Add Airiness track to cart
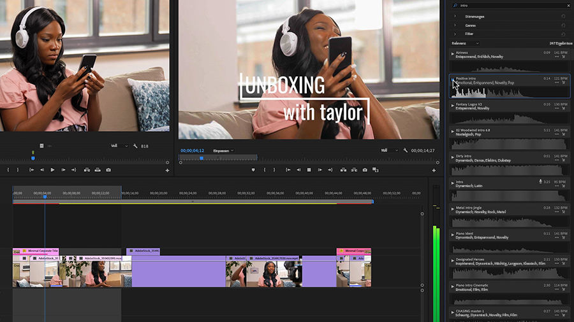The width and height of the screenshot is (574, 322). 563,57
